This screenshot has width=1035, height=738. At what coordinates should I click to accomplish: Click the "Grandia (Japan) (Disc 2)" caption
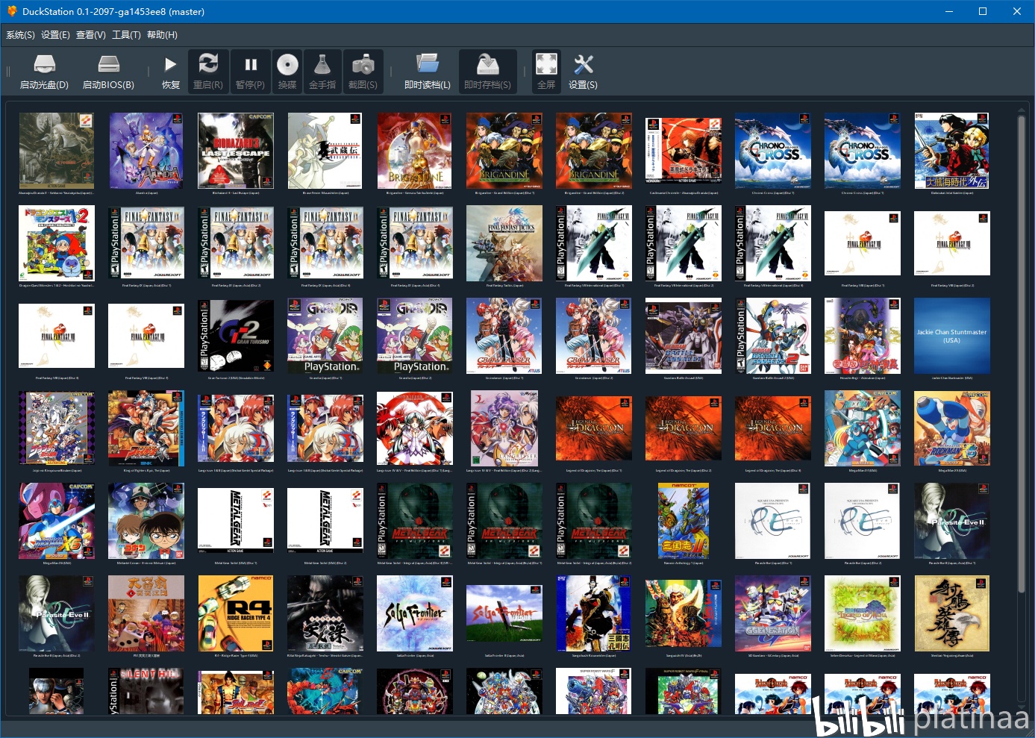tap(415, 378)
